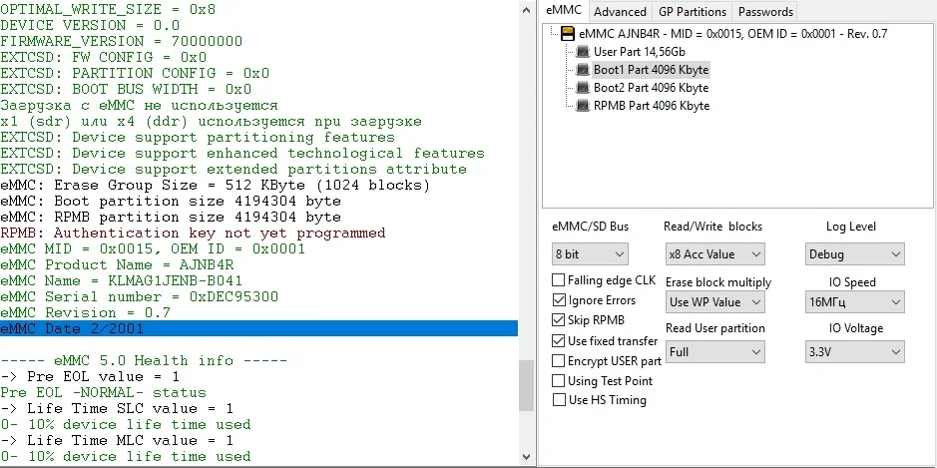The width and height of the screenshot is (937, 468).
Task: Click the chip icon beside RPMB Part
Action: 582,106
